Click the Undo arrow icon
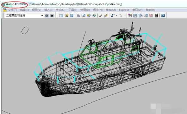This screenshot has height=114, width=187. tap(113, 16)
